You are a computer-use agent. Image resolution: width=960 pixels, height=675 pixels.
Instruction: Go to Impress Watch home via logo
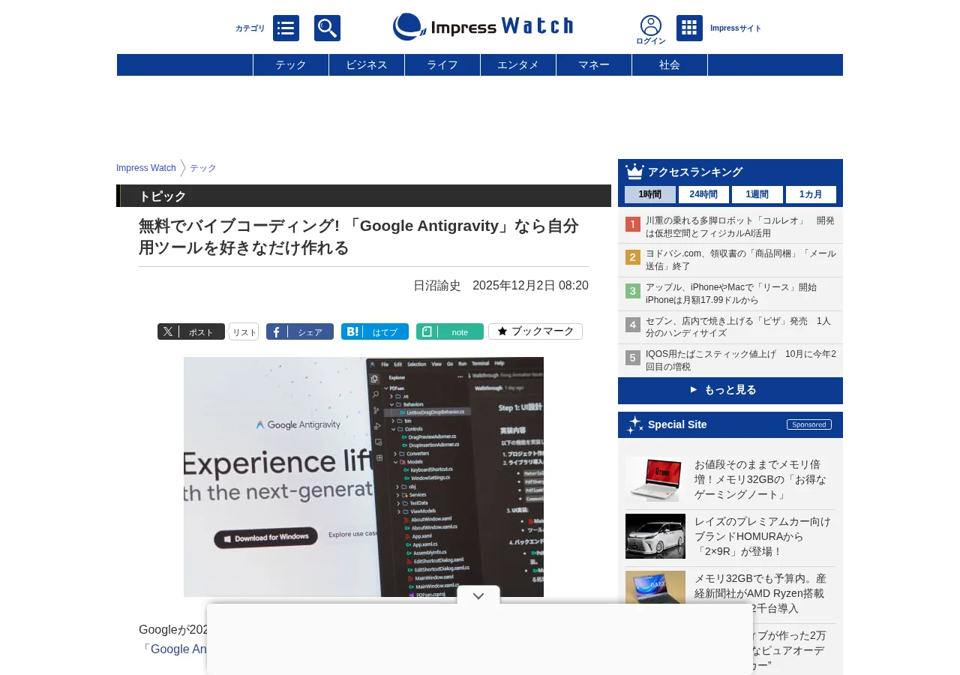[x=483, y=27]
